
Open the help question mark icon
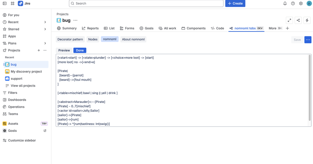(x=293, y=3)
